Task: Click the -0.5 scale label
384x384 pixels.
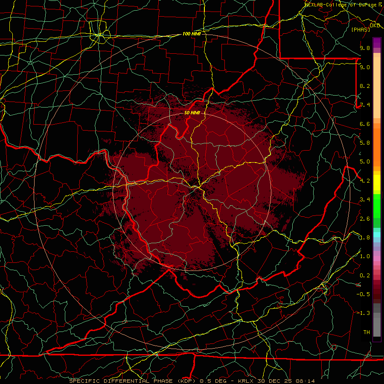Action: click(363, 294)
